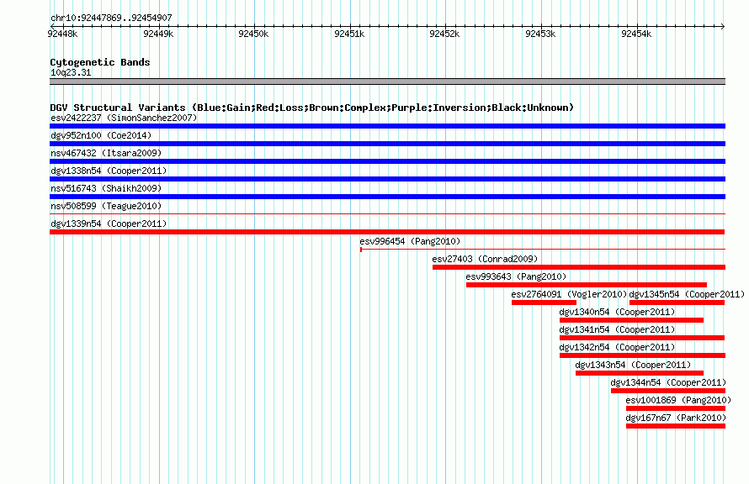Click the Cytogenetic Bands track title
The width and height of the screenshot is (749, 484).
100,62
